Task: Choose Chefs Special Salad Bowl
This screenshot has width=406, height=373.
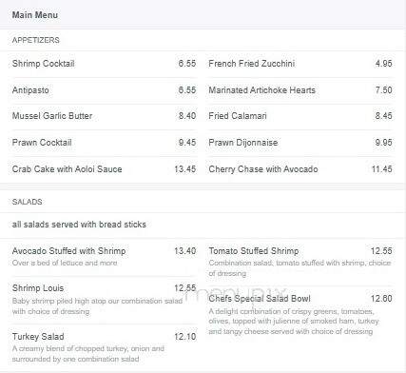Action: (x=260, y=299)
